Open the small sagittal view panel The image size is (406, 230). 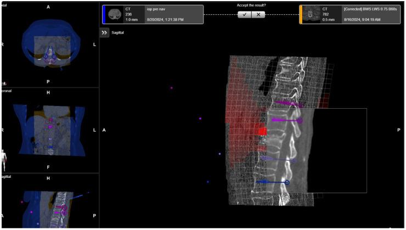pyautogui.click(x=48, y=202)
